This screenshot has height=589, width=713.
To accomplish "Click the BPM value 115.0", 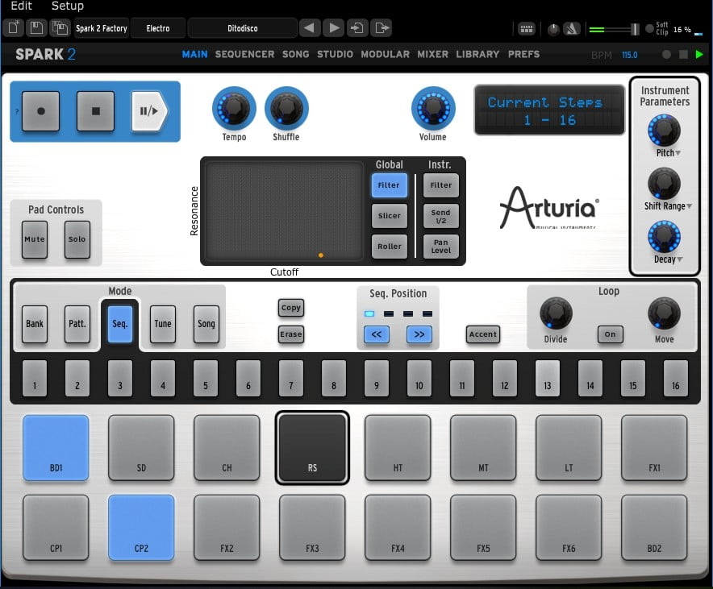I will pos(630,55).
